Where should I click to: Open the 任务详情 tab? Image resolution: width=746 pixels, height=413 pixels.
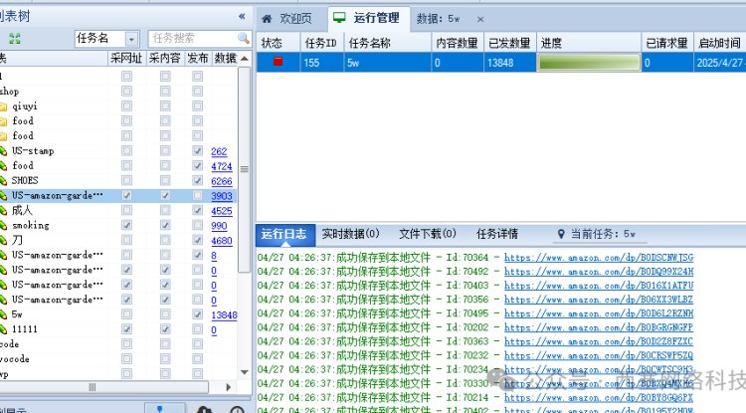pos(496,234)
